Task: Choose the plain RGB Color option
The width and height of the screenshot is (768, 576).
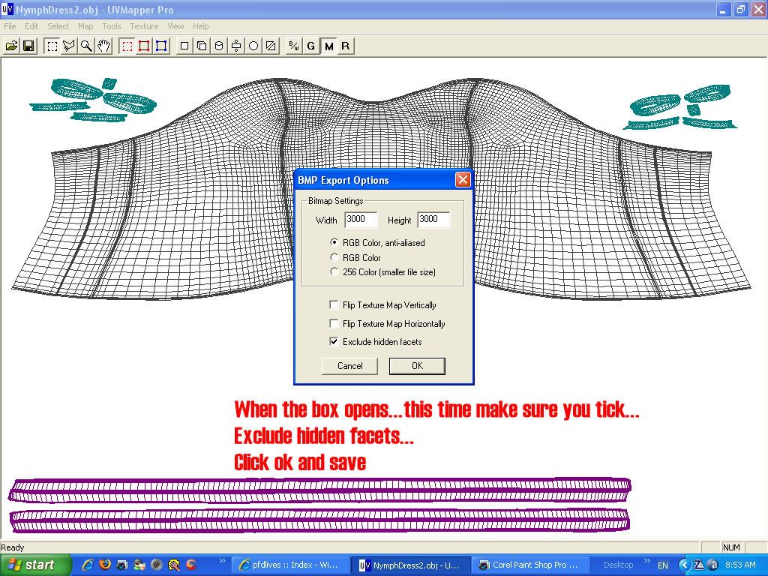Action: click(x=334, y=258)
